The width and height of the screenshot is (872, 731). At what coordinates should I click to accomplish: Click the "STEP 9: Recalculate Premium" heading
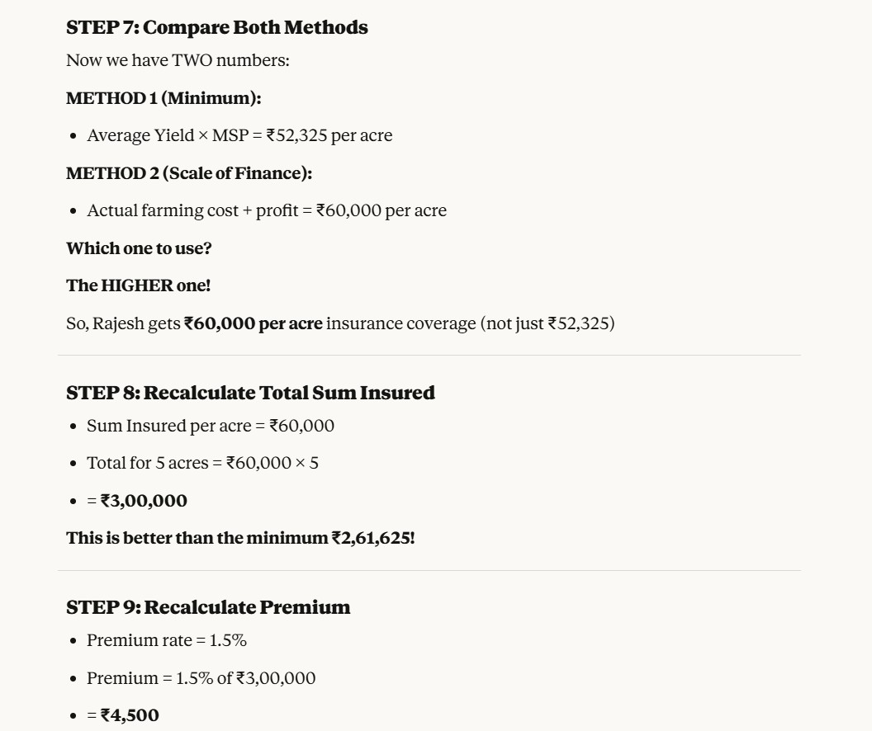point(208,607)
